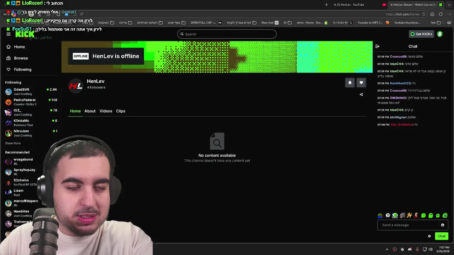Select HenLev Stream Kick browser tab
The height and width of the screenshot is (255, 454).
tap(416, 5)
